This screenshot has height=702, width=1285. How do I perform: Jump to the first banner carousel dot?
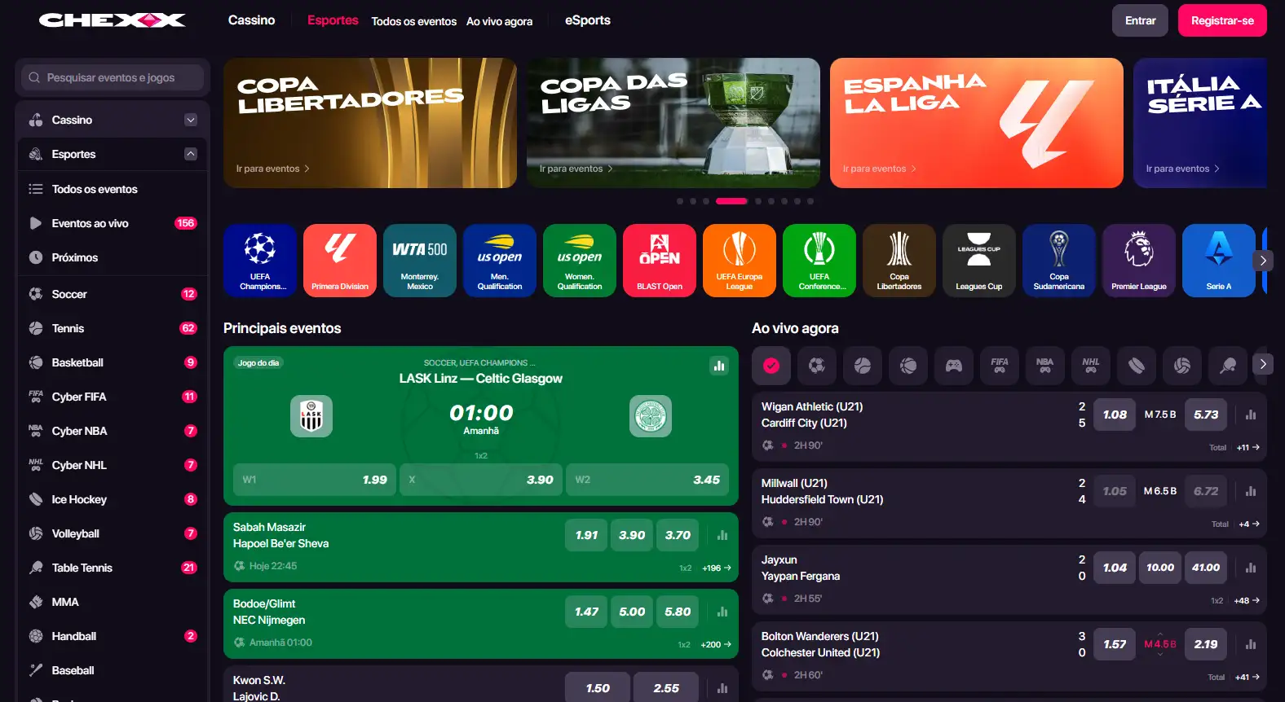pyautogui.click(x=680, y=201)
